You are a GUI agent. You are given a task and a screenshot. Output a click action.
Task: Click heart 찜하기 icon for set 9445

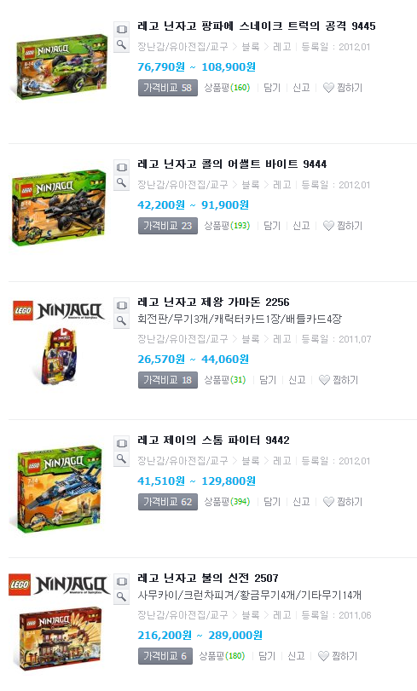coord(328,88)
